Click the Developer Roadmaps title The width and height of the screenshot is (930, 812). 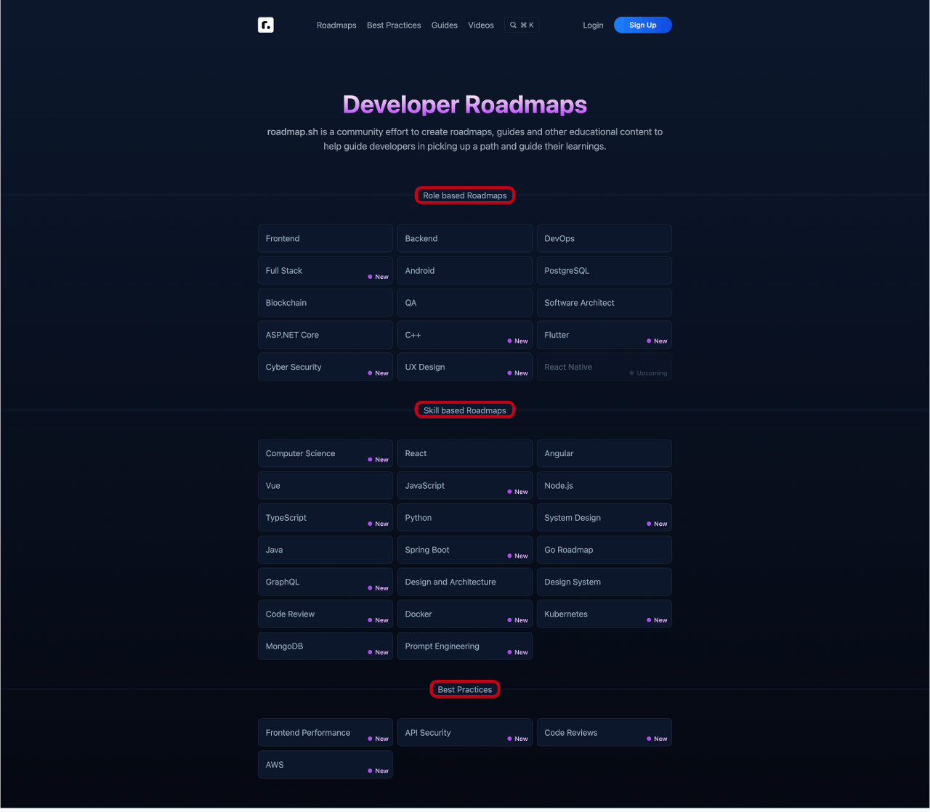click(x=465, y=105)
